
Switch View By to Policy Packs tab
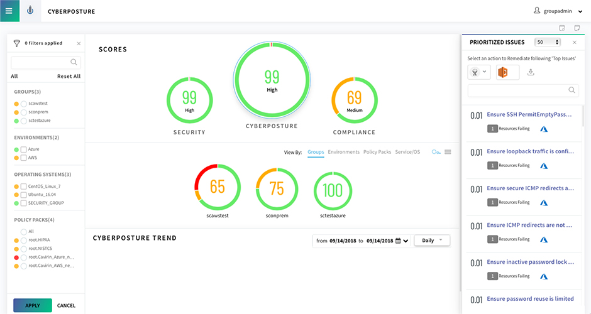(x=377, y=152)
